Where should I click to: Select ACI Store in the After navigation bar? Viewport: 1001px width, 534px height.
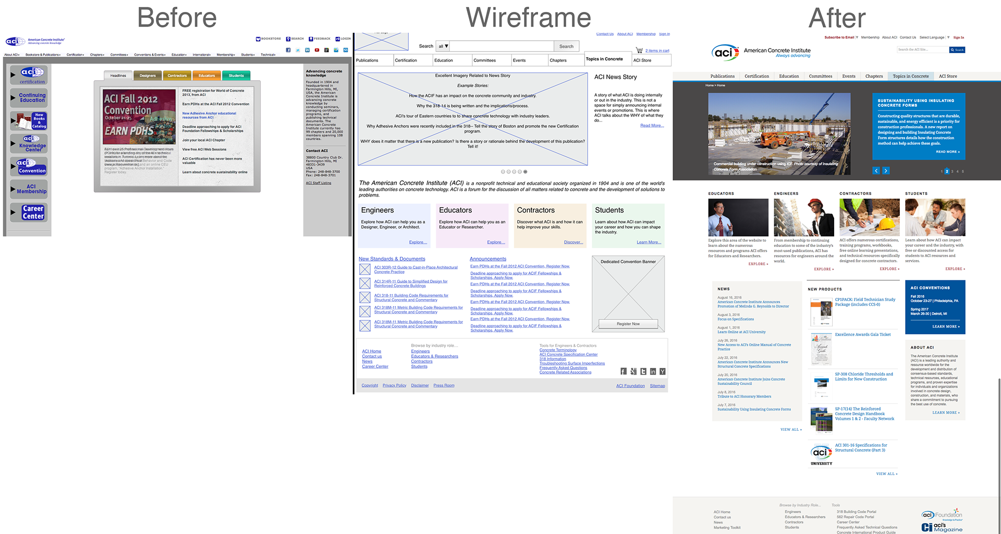tap(948, 76)
